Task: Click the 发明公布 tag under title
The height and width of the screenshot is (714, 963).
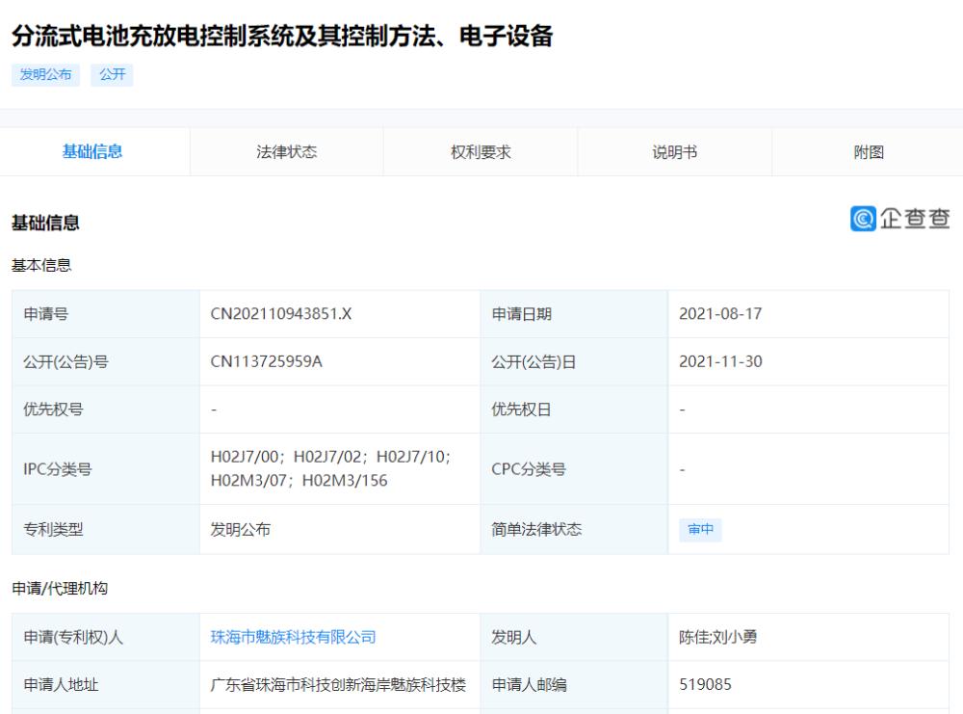Action: [x=45, y=75]
